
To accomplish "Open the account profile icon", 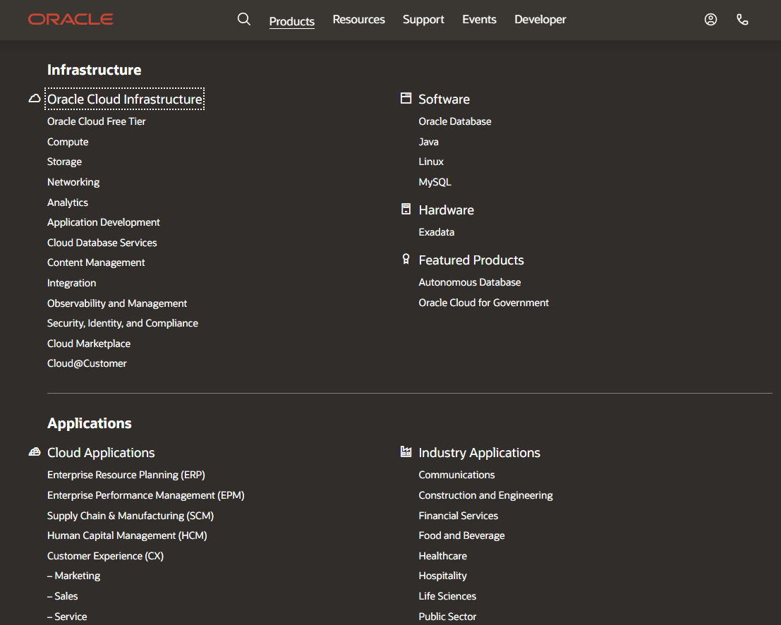I will tap(710, 20).
